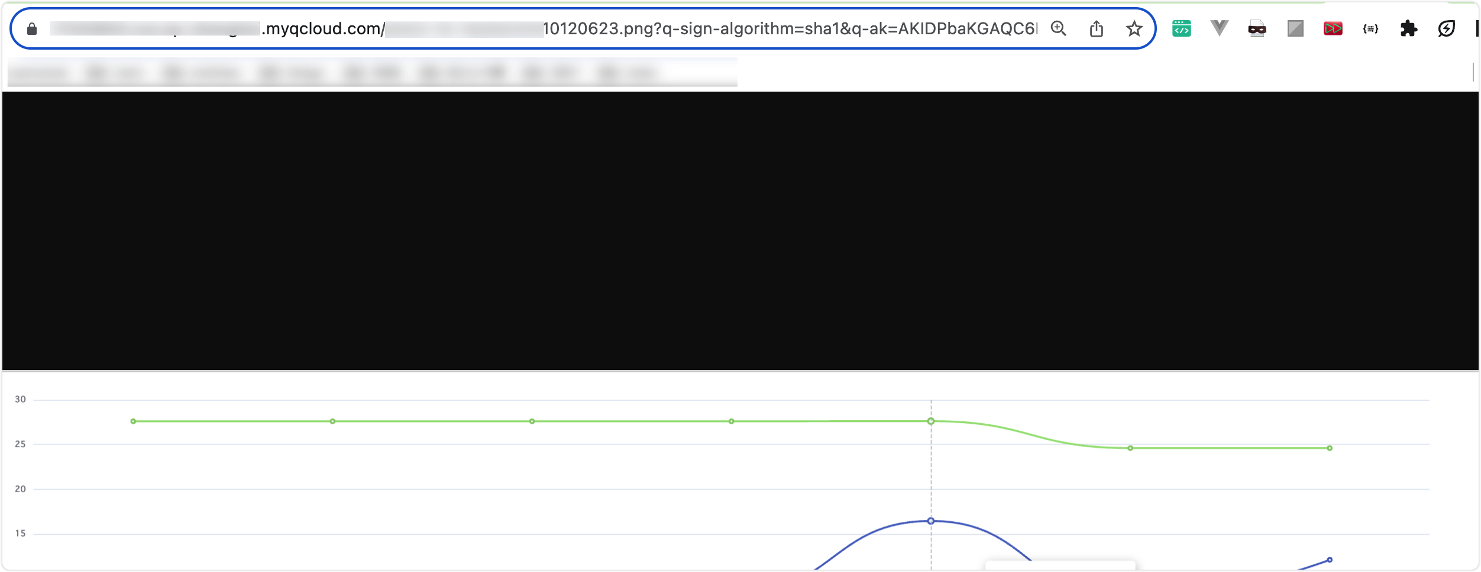Click the gray square extension icon
The height and width of the screenshot is (572, 1481).
[1295, 28]
